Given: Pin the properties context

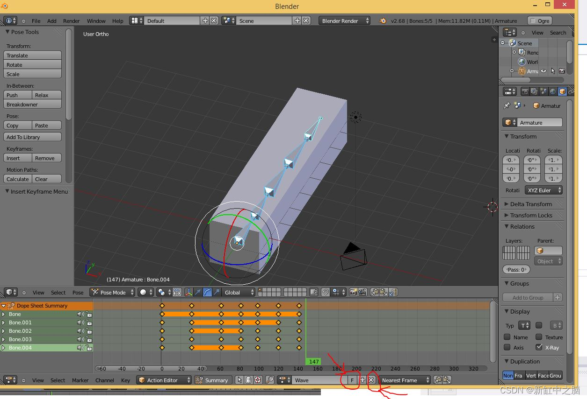Looking at the screenshot, I should (x=507, y=106).
